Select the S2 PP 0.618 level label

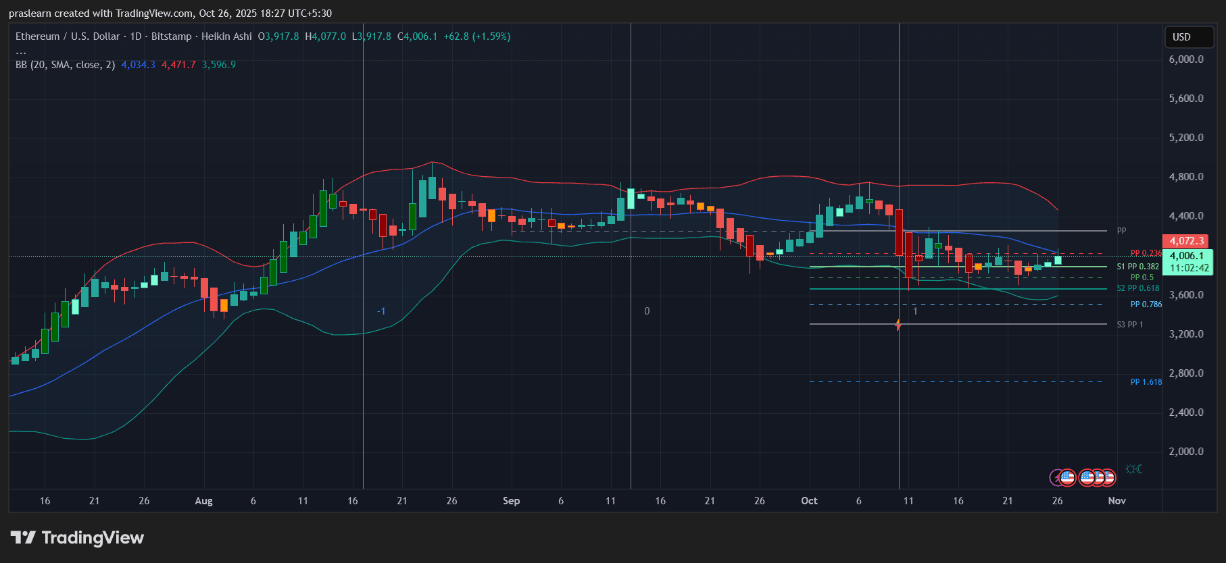pyautogui.click(x=1137, y=288)
